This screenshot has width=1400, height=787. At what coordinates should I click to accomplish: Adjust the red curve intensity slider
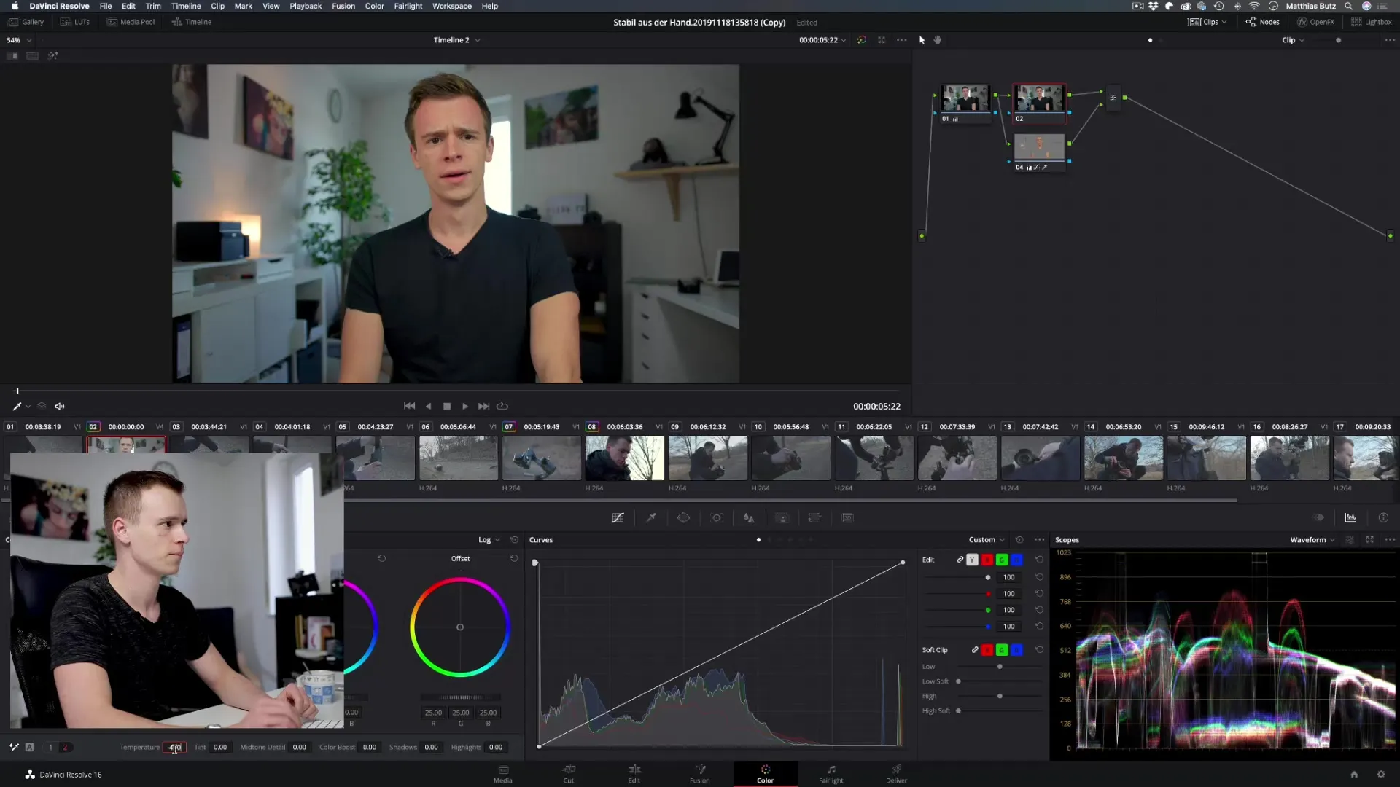[987, 594]
